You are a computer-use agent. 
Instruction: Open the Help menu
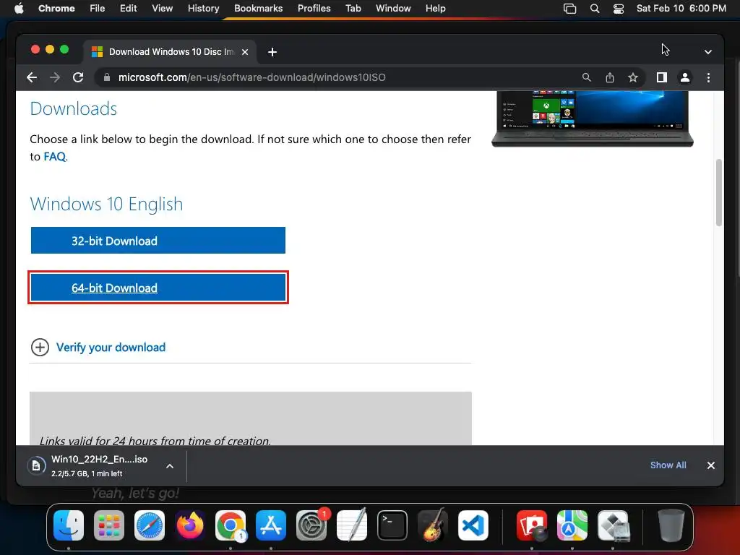pyautogui.click(x=435, y=9)
